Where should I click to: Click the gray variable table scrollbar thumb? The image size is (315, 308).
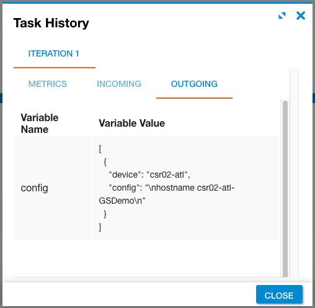[x=285, y=188]
